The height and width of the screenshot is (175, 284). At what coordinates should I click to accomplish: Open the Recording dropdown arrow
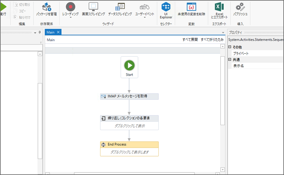[x=71, y=17]
